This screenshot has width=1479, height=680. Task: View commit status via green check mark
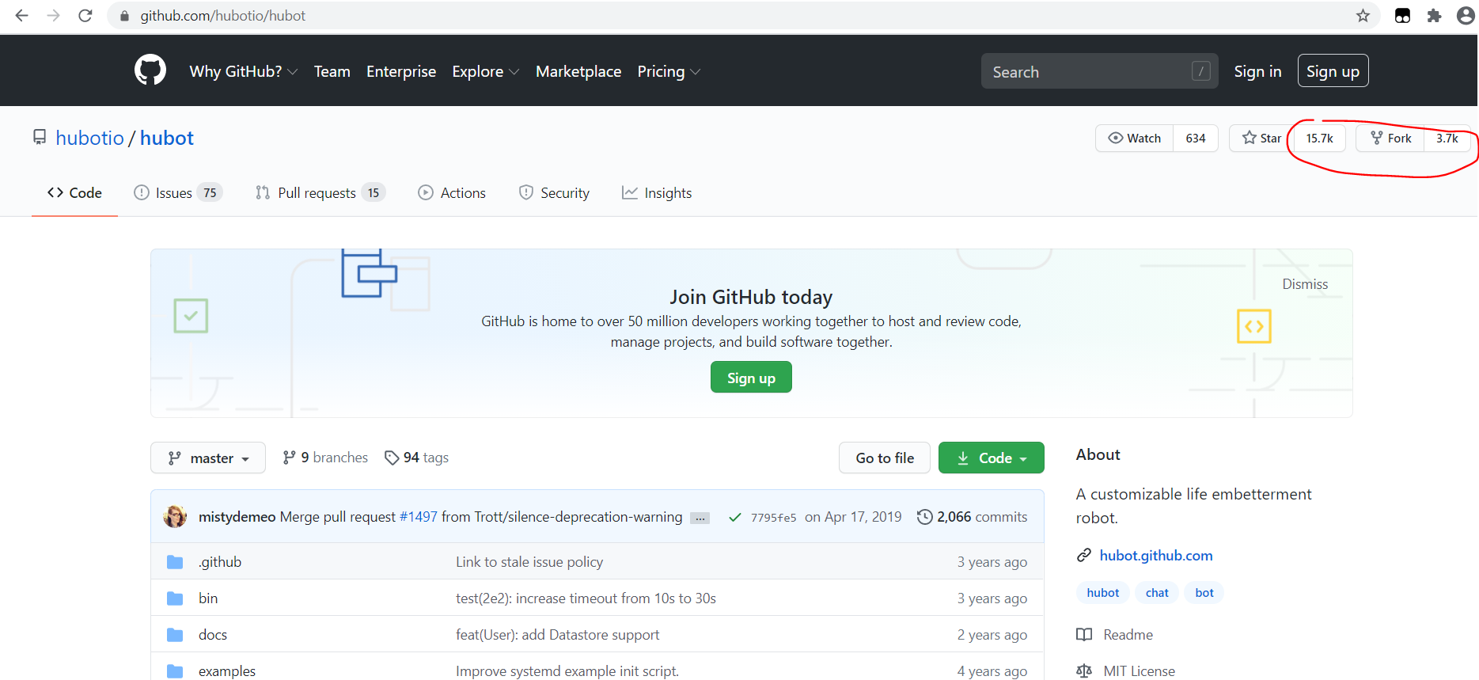pos(735,517)
